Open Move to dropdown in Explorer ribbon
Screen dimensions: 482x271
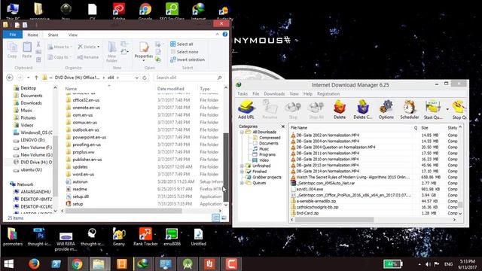pyautogui.click(x=60, y=47)
